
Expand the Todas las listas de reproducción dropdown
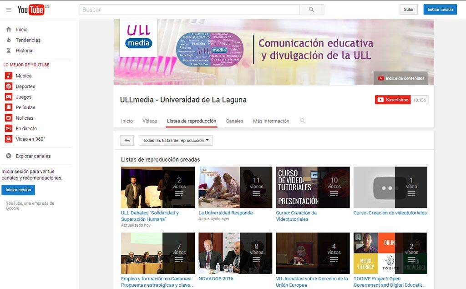pyautogui.click(x=176, y=141)
